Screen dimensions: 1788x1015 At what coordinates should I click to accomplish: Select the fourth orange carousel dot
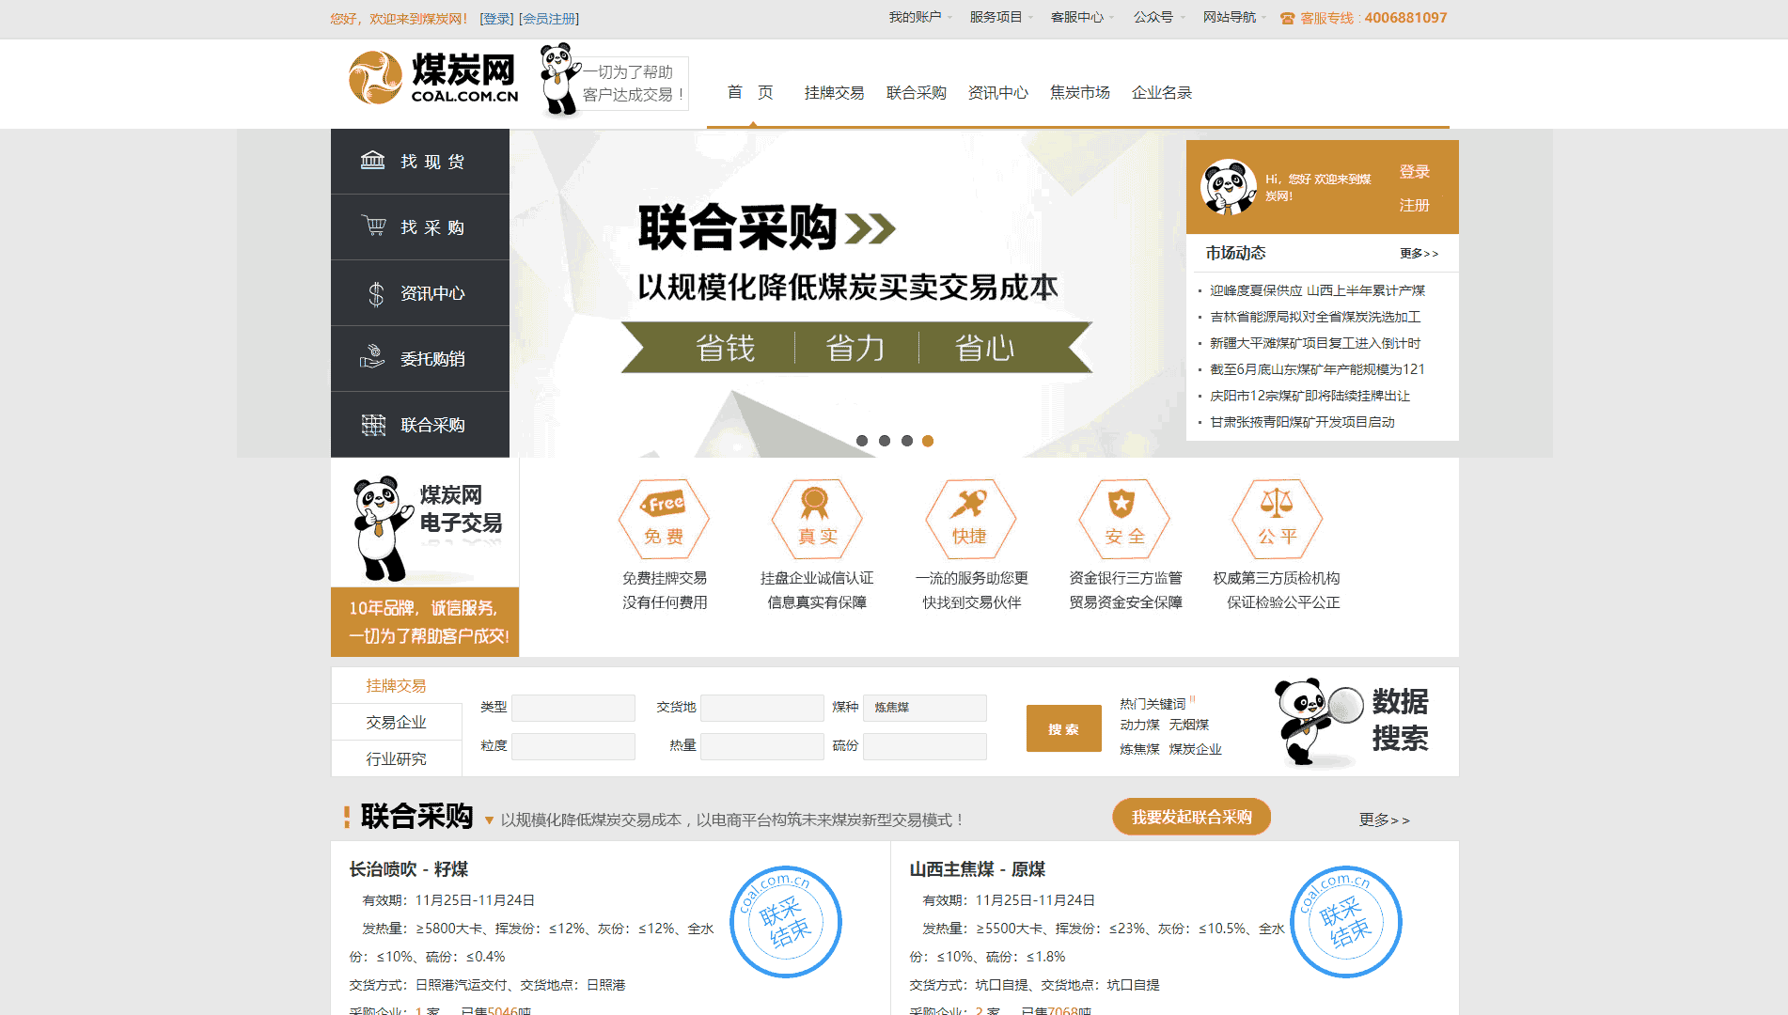928,441
